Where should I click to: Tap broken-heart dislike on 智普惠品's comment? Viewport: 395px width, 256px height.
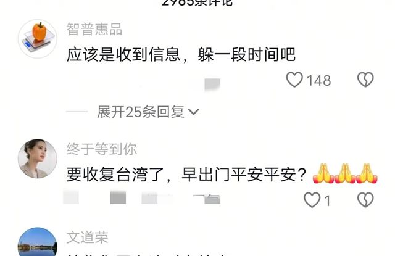(x=365, y=80)
